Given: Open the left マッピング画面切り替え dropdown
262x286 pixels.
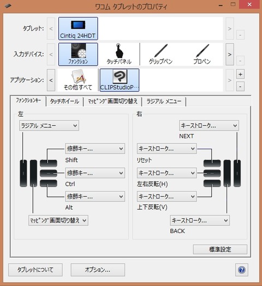Looking at the screenshot, I should click(58, 220).
